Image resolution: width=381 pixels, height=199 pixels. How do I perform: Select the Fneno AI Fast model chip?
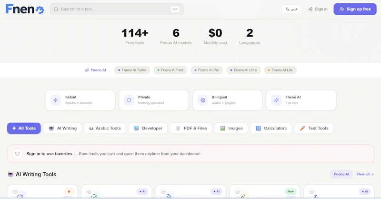(170, 70)
